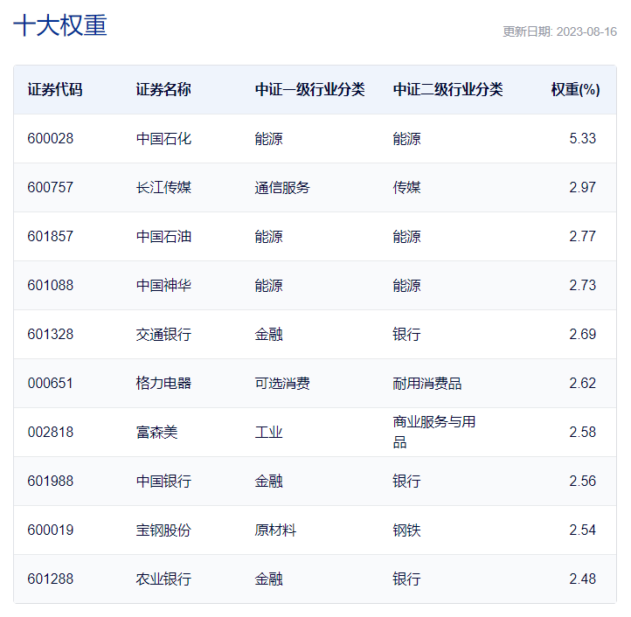Select stock code 600757

[x=51, y=187]
